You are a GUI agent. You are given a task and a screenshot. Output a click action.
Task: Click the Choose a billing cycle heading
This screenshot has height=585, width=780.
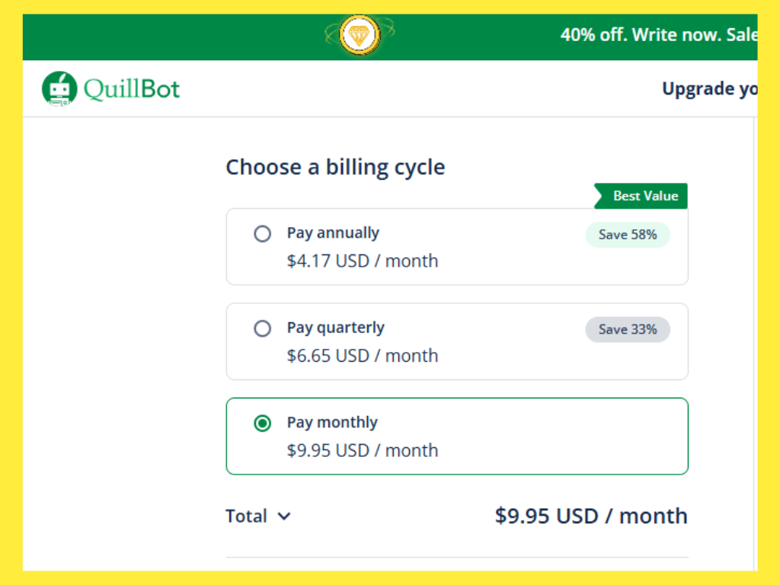tap(335, 168)
